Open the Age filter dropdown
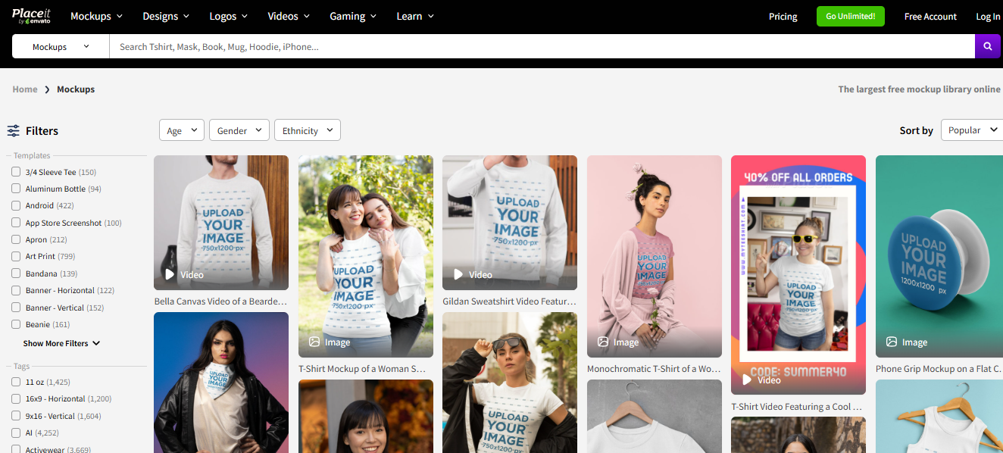The width and height of the screenshot is (1003, 453). (181, 130)
